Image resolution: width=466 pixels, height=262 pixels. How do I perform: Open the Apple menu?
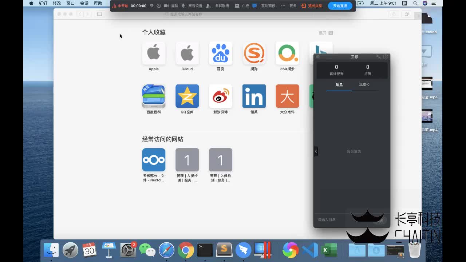coord(31,3)
